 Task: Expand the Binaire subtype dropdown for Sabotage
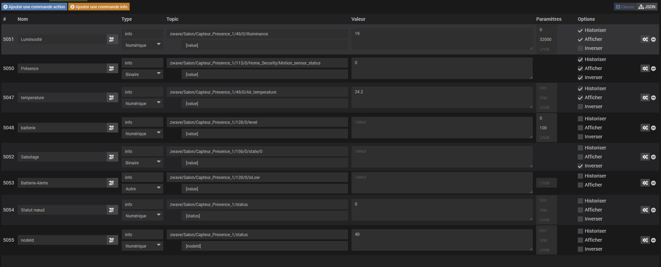pos(142,163)
